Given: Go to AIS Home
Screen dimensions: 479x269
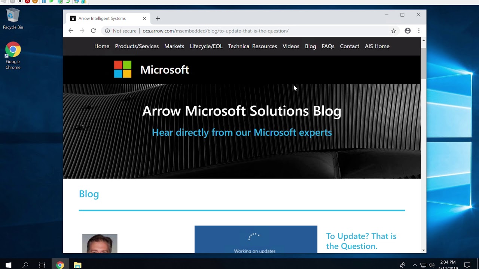Looking at the screenshot, I should 377,46.
